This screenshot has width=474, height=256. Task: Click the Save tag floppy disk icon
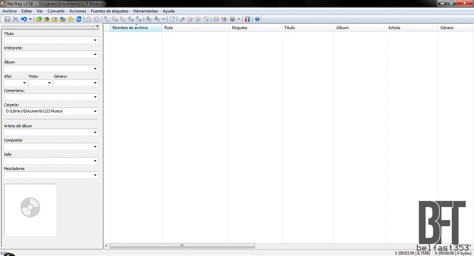click(7, 19)
